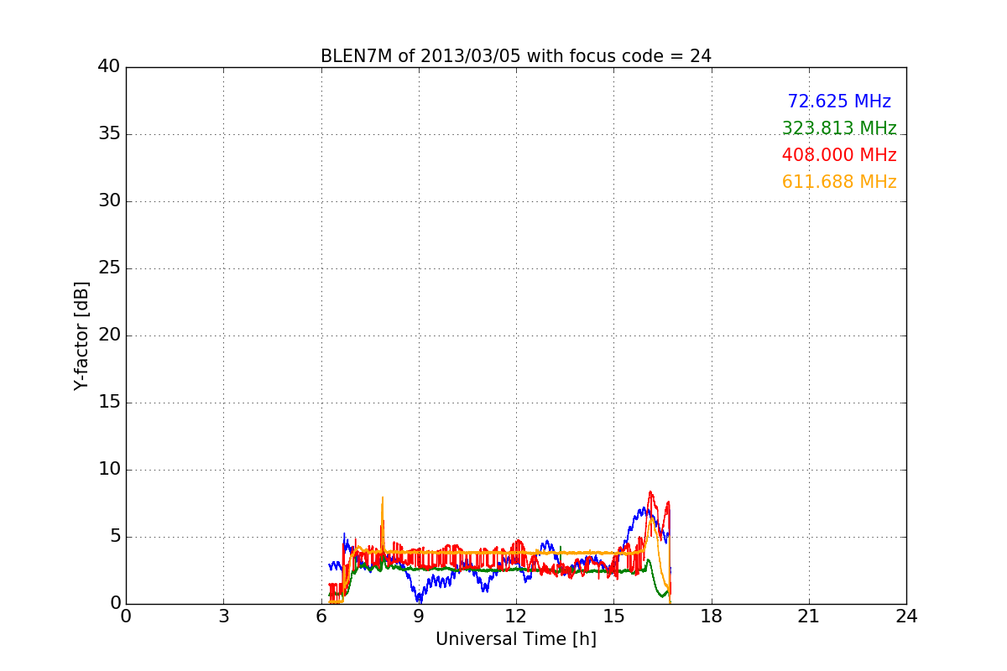Click the 'Universal Time [h]' axis label
Image resolution: width=1007 pixels, height=671 pixels.
point(516,639)
